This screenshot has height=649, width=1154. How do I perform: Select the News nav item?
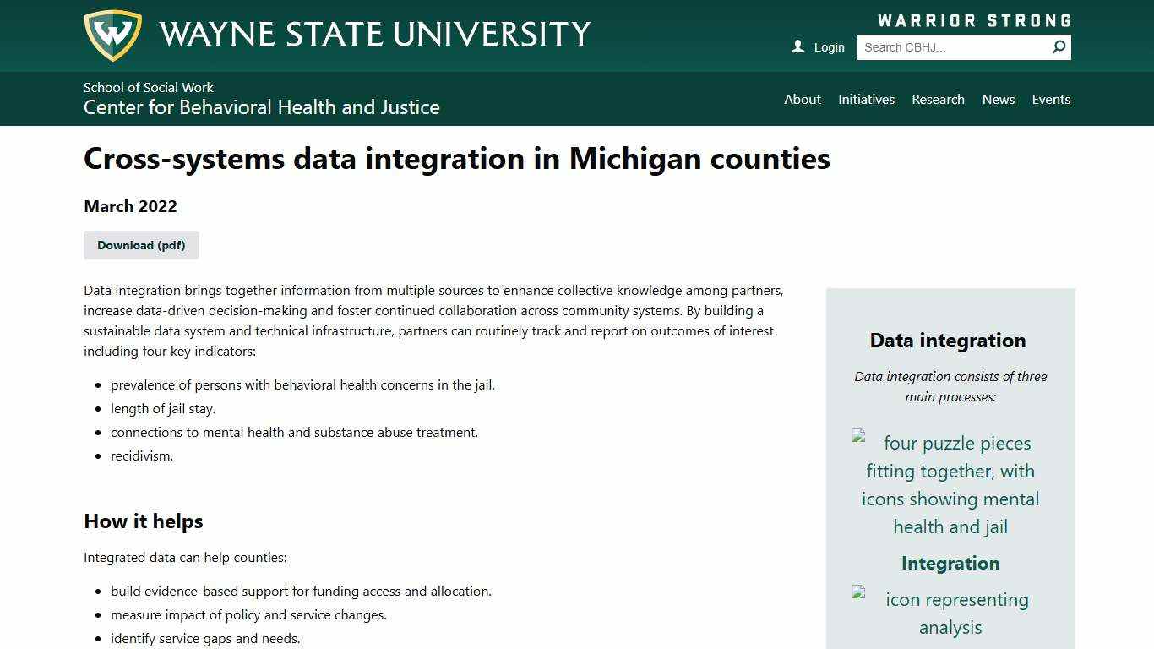pos(998,99)
